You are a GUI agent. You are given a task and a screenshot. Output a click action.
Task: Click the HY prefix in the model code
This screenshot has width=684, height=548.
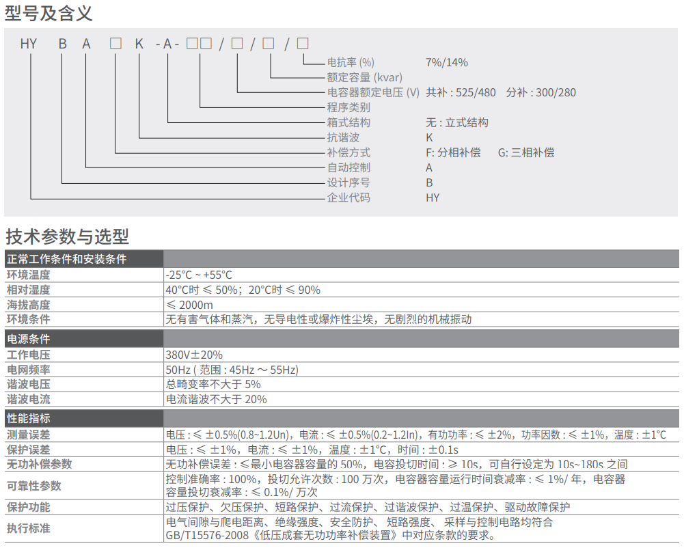(x=29, y=44)
